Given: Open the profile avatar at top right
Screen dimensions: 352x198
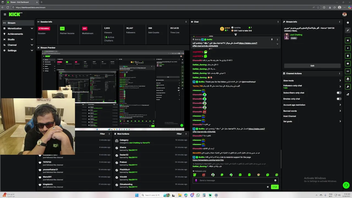Looking at the screenshot, I should tap(344, 14).
